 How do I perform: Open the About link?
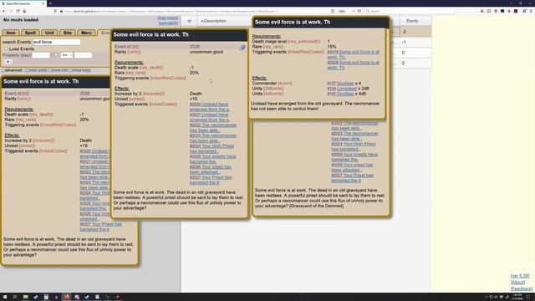[x=518, y=283]
